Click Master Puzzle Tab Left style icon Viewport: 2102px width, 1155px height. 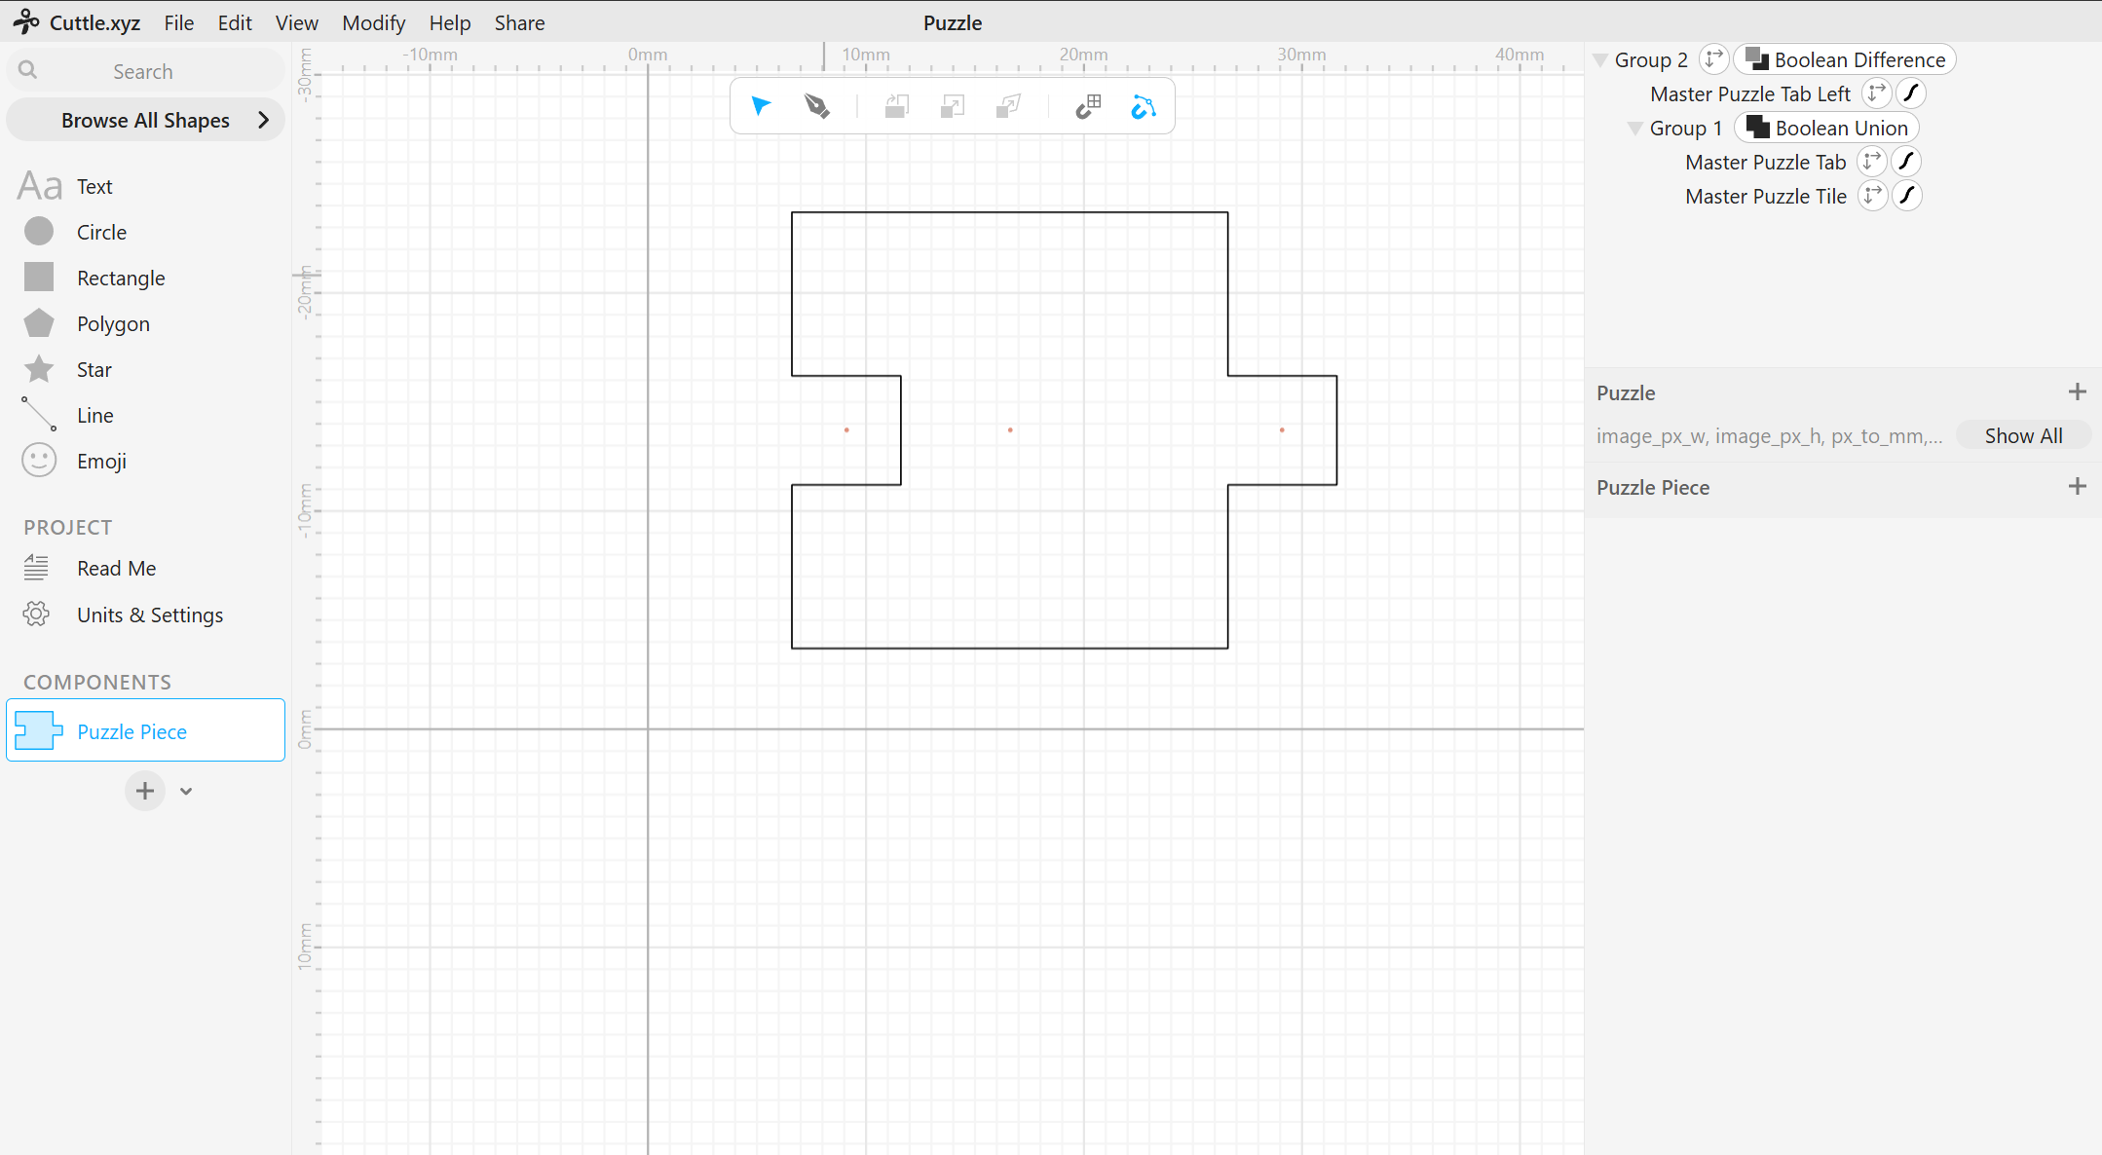tap(1911, 93)
